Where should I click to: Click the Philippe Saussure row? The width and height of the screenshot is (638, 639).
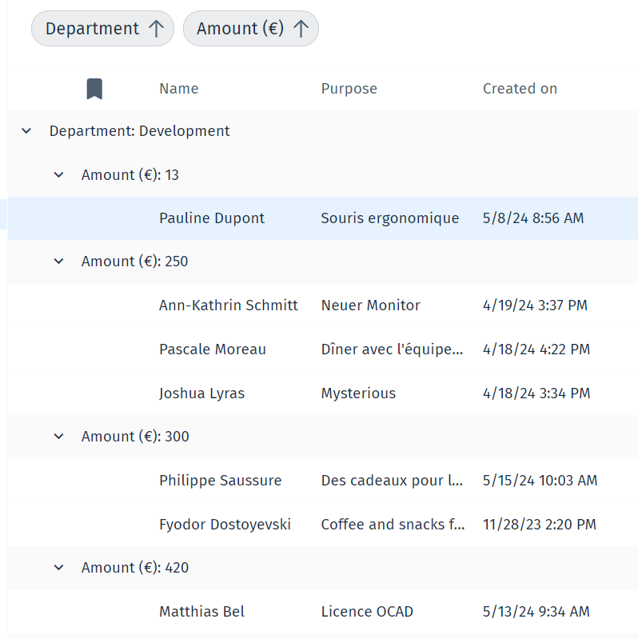pos(220,481)
